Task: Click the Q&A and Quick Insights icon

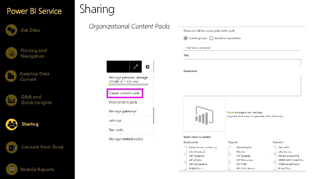Action: point(11,100)
